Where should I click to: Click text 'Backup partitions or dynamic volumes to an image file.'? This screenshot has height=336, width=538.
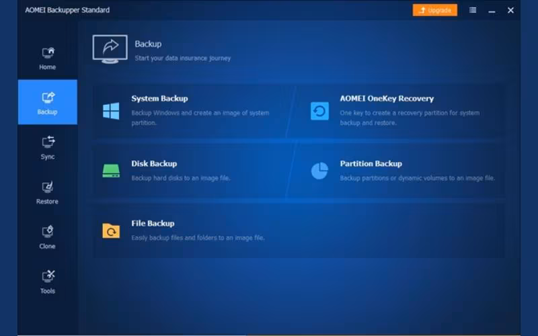pyautogui.click(x=418, y=178)
